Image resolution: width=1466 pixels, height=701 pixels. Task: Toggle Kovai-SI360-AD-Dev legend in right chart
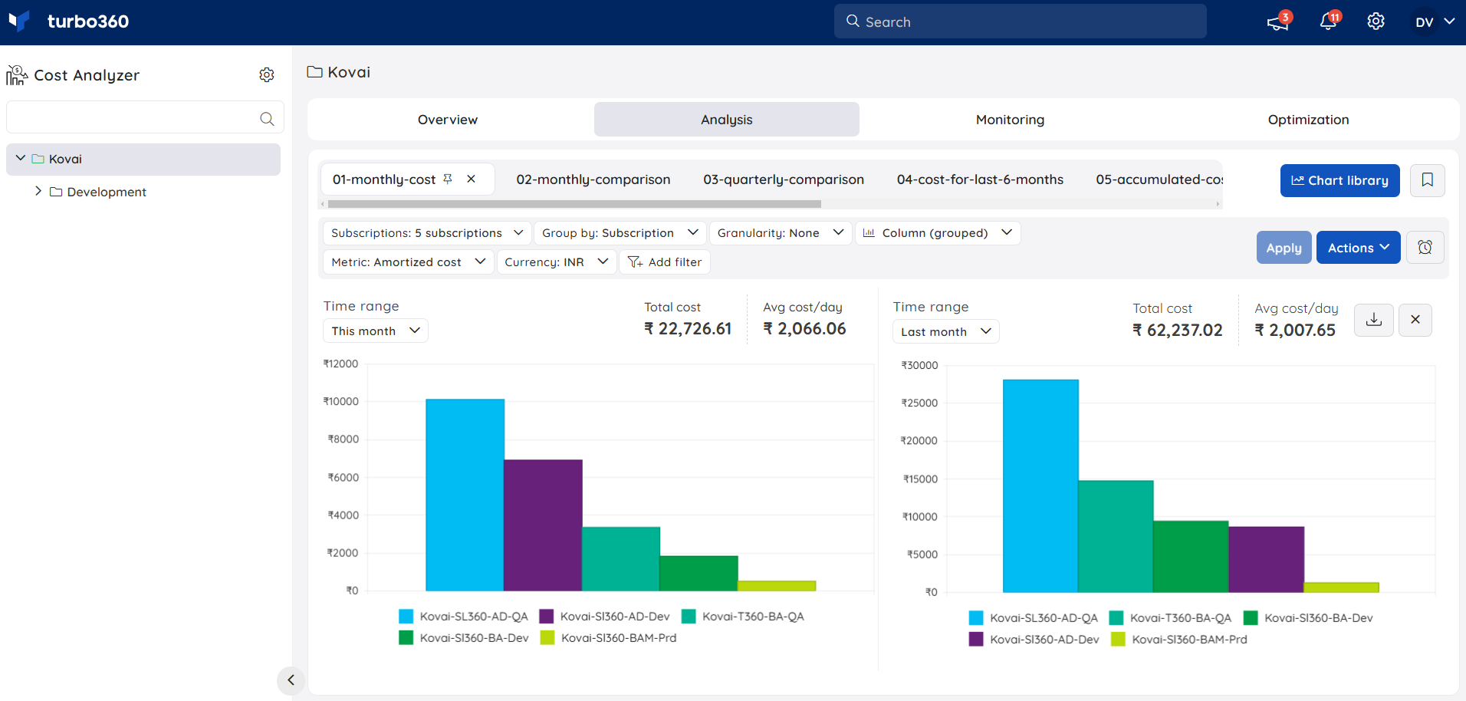tap(1034, 640)
